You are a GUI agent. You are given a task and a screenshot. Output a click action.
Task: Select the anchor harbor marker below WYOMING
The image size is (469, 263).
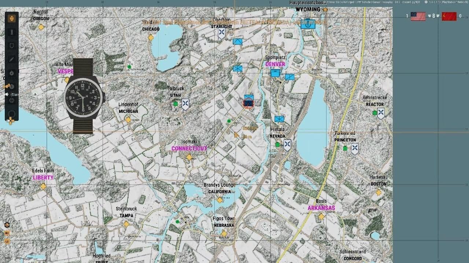[x=309, y=24]
